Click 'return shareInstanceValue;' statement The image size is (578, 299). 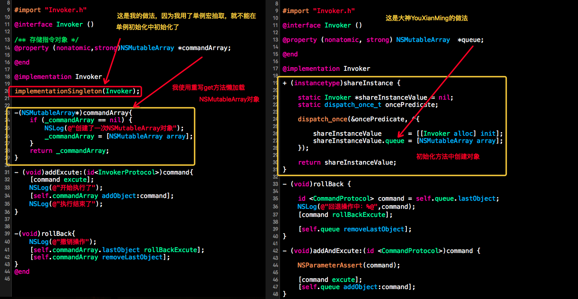click(x=347, y=162)
